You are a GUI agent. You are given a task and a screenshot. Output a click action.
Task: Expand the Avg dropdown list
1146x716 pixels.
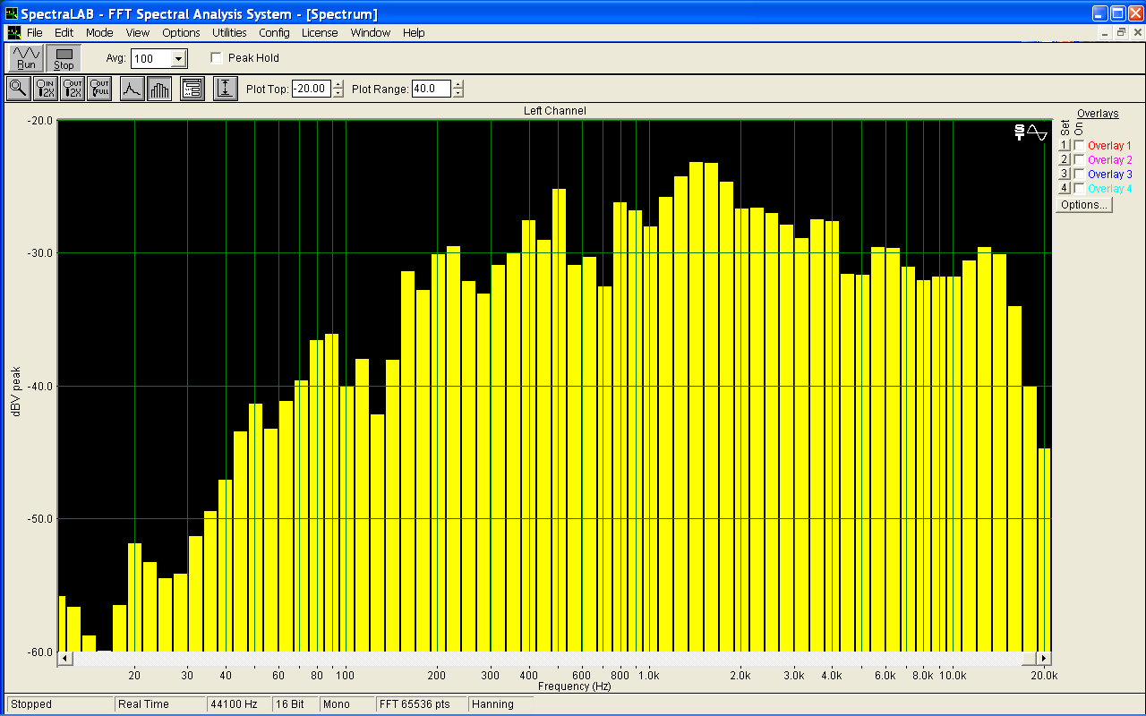point(178,59)
